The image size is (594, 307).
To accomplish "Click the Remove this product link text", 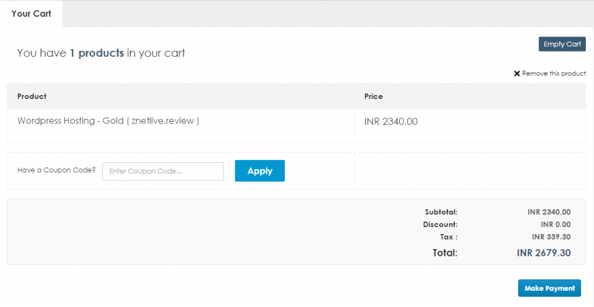I will pos(553,74).
